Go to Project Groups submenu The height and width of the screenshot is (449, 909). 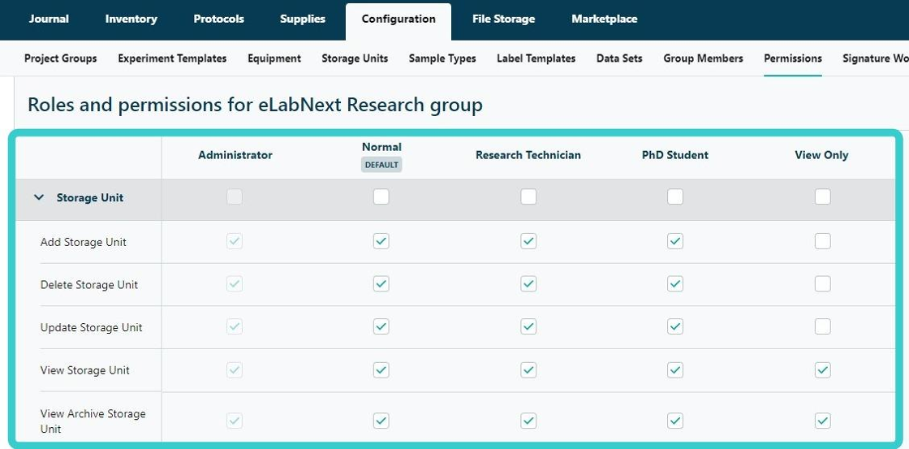[x=61, y=58]
